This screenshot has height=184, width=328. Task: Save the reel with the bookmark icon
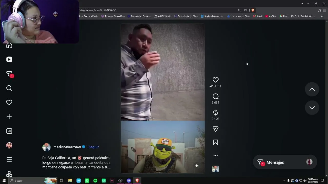click(216, 142)
